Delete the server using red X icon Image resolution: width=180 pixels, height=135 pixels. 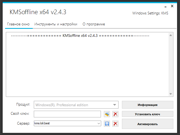(115, 124)
